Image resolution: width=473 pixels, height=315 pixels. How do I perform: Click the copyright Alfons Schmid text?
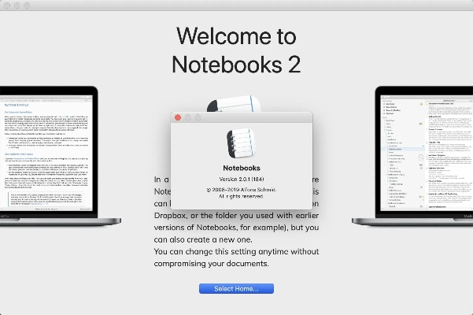point(242,190)
